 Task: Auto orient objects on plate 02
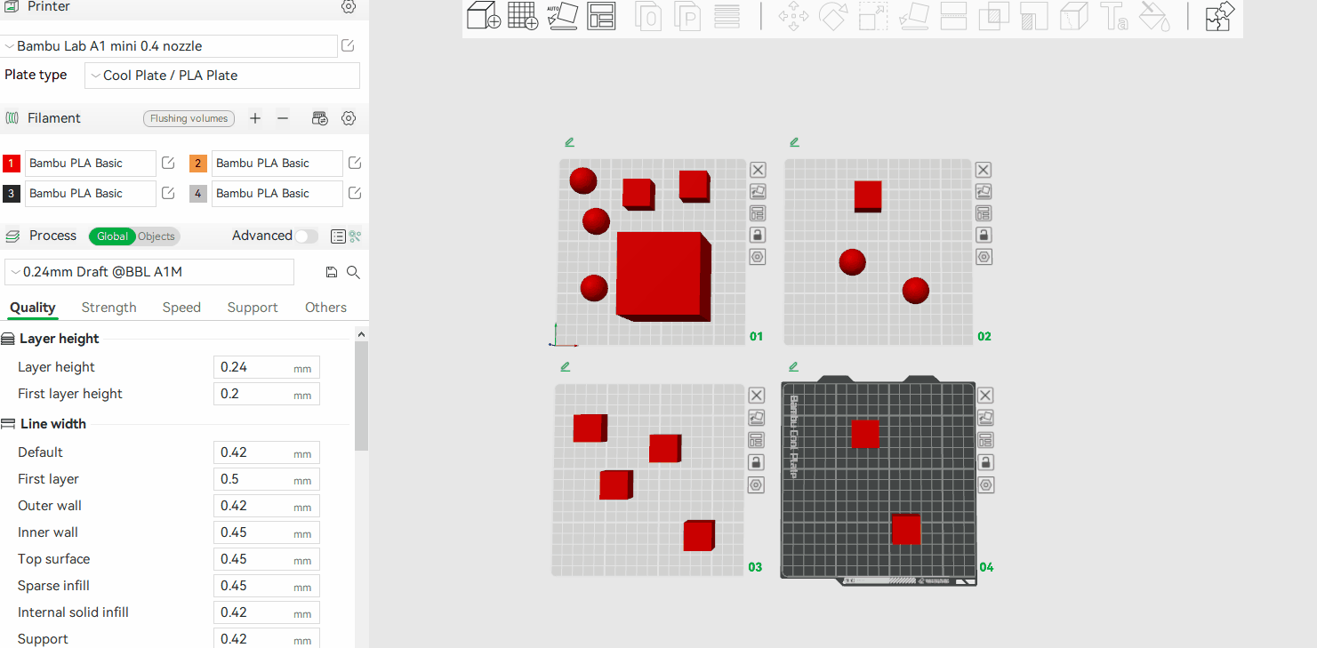[984, 191]
